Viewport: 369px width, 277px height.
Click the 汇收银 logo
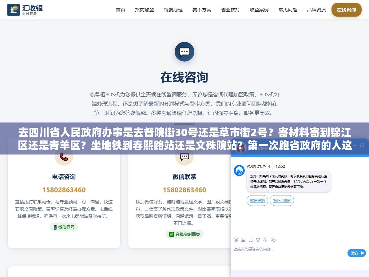pos(25,10)
